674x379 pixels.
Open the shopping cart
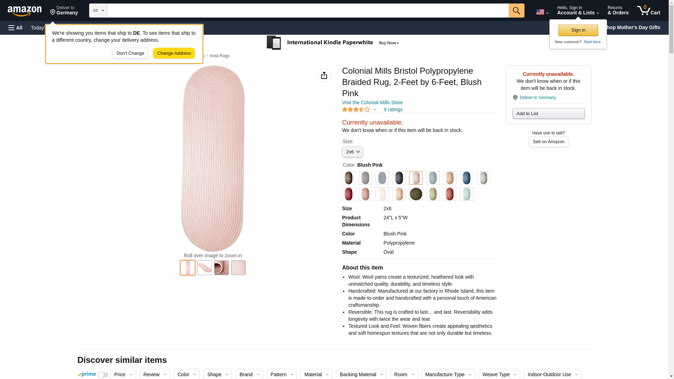[x=648, y=11]
